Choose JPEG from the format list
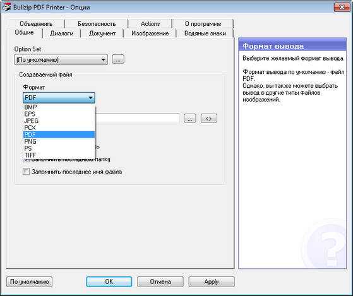 [59, 121]
